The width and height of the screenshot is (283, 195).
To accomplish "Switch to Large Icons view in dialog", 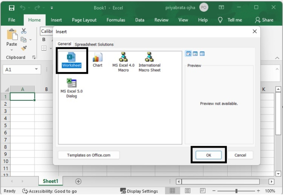I will tap(188, 54).
